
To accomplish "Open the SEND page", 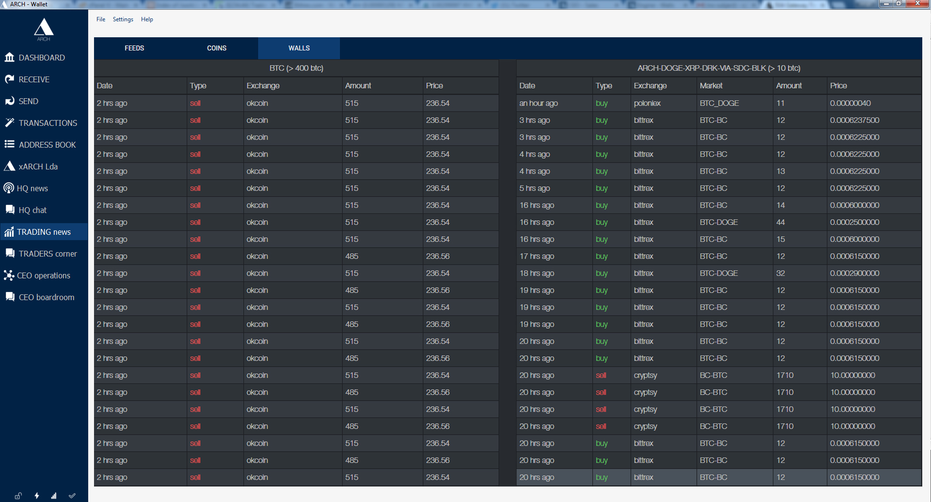I will pos(29,101).
